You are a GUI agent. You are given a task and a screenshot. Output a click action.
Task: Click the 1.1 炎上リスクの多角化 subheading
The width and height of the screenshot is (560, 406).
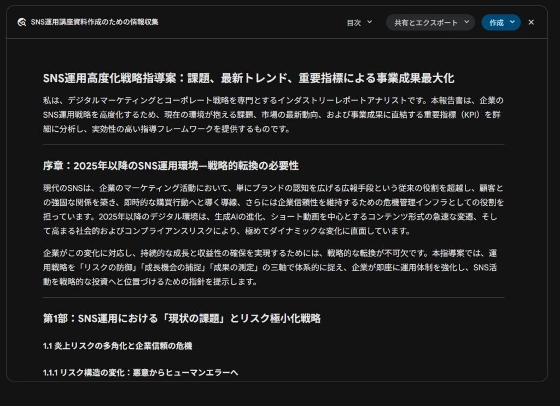pos(118,346)
